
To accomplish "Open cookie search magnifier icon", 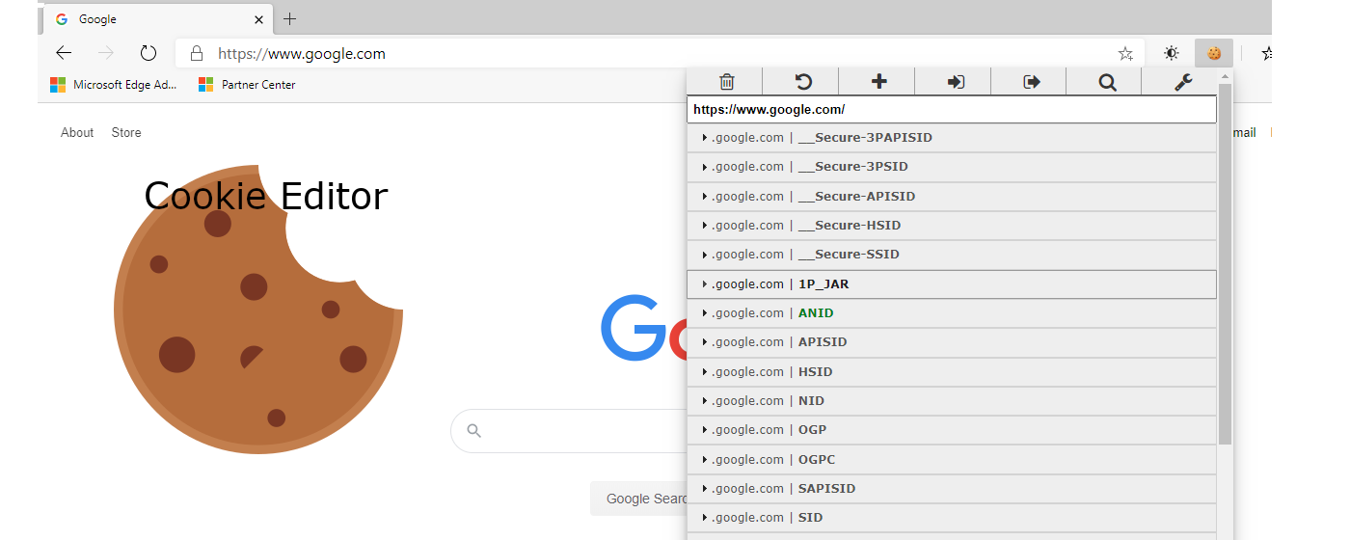I will coord(1107,82).
